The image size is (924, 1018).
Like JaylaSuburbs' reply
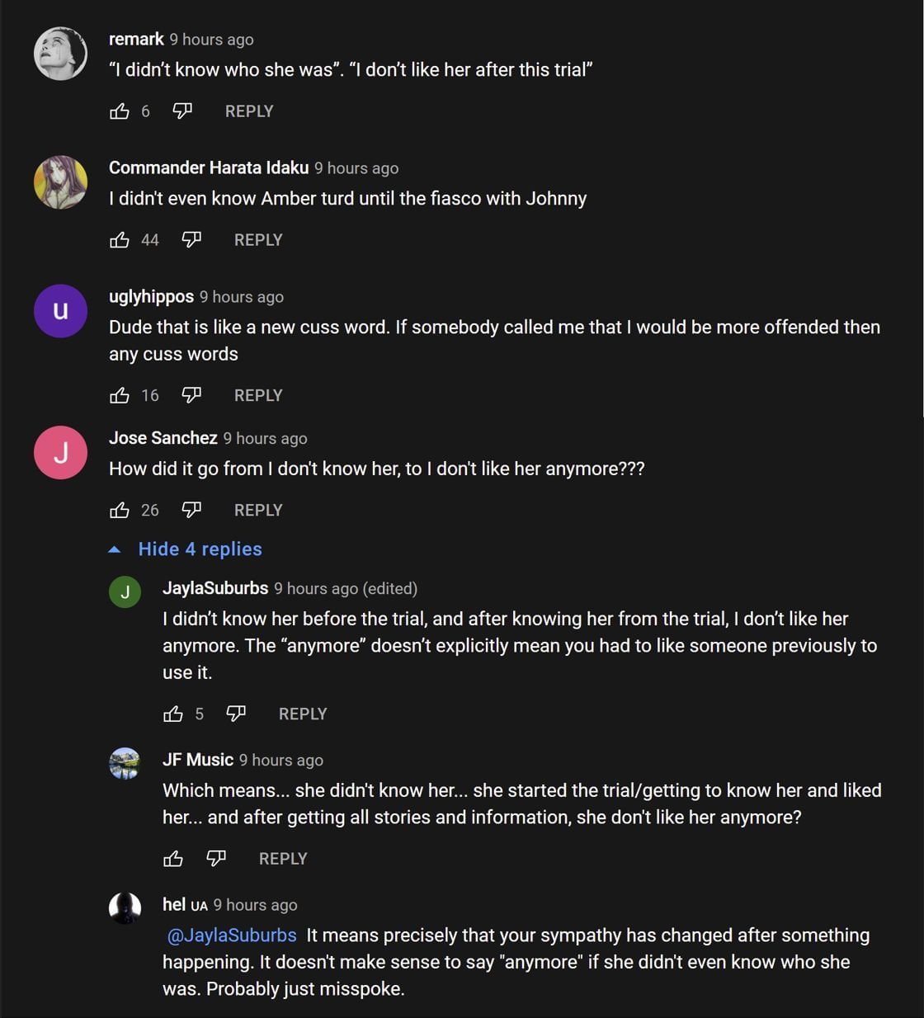tap(173, 714)
